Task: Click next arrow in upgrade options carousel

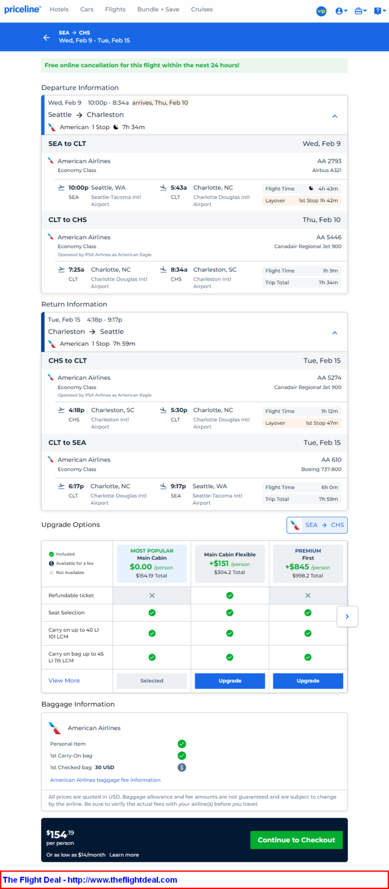Action: coord(347,616)
